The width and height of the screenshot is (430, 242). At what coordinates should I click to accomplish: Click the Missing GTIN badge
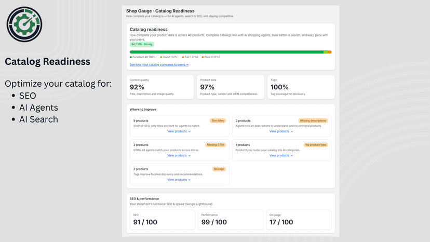click(216, 145)
